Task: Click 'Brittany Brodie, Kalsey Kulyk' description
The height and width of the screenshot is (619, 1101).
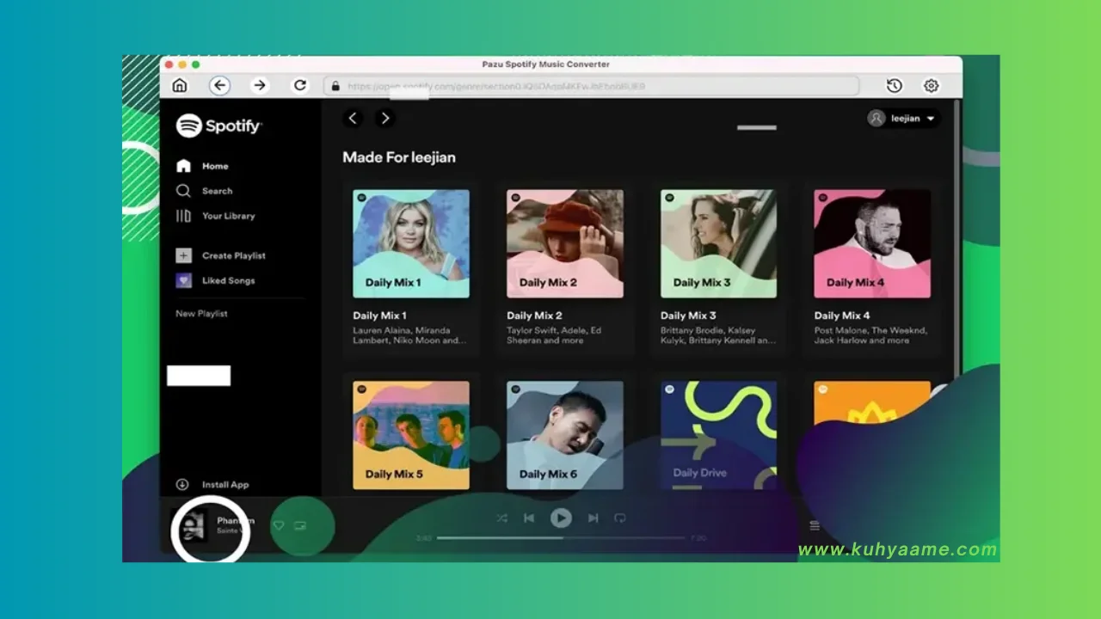Action: [717, 335]
